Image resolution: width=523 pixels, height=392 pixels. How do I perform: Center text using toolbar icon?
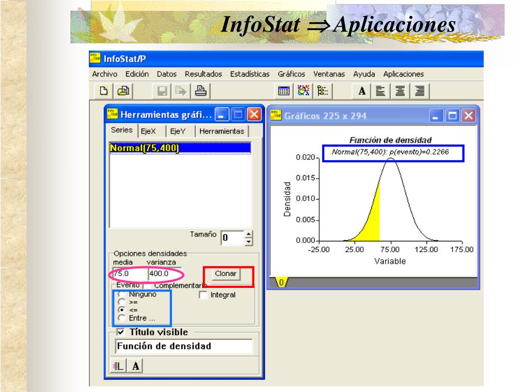(x=400, y=91)
